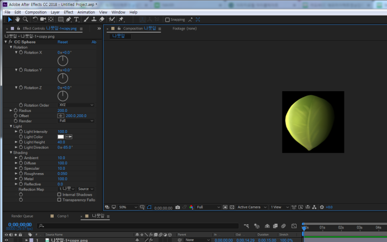The width and height of the screenshot is (387, 242).
Task: Click Light Color eyedropper icon
Action: (x=69, y=137)
